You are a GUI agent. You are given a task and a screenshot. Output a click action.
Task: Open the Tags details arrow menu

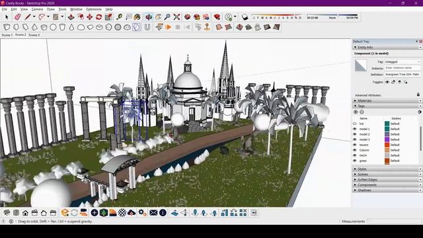[x=420, y=112]
